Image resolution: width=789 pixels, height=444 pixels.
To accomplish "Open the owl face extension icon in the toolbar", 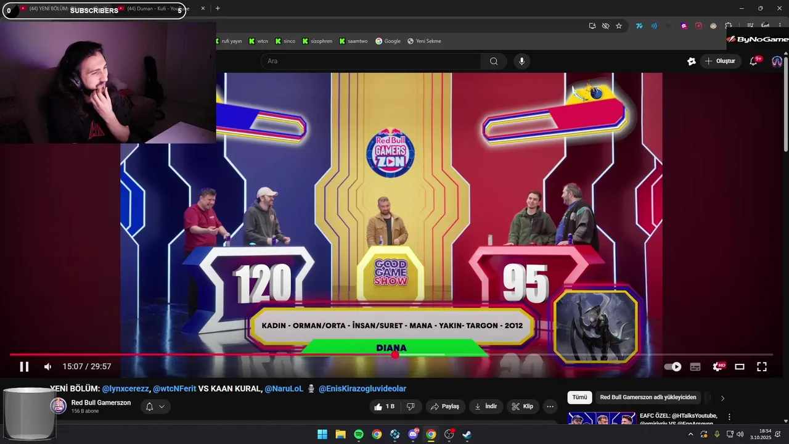I will click(713, 26).
